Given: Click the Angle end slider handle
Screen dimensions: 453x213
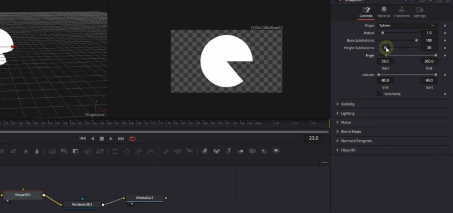Looking at the screenshot, I should 435,55.
